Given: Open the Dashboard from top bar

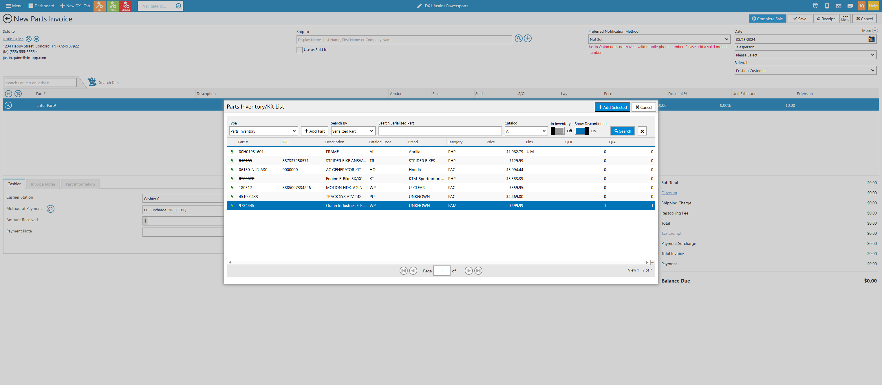Looking at the screenshot, I should pyautogui.click(x=41, y=6).
